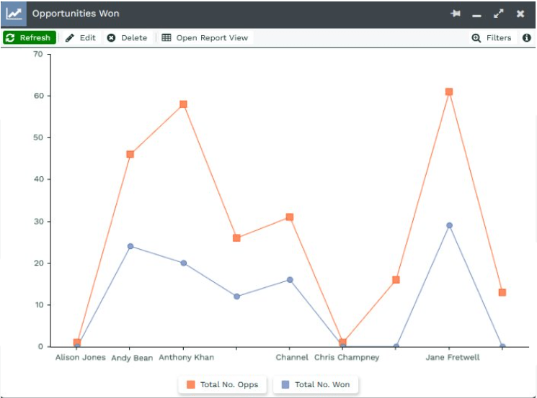The width and height of the screenshot is (537, 398).
Task: Delete the chart widget
Action: pyautogui.click(x=127, y=38)
